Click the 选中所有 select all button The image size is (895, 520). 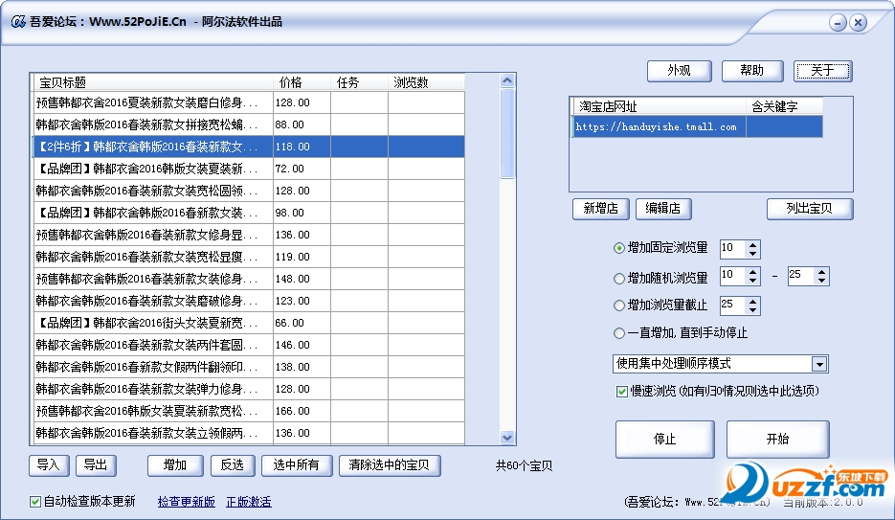coord(296,465)
